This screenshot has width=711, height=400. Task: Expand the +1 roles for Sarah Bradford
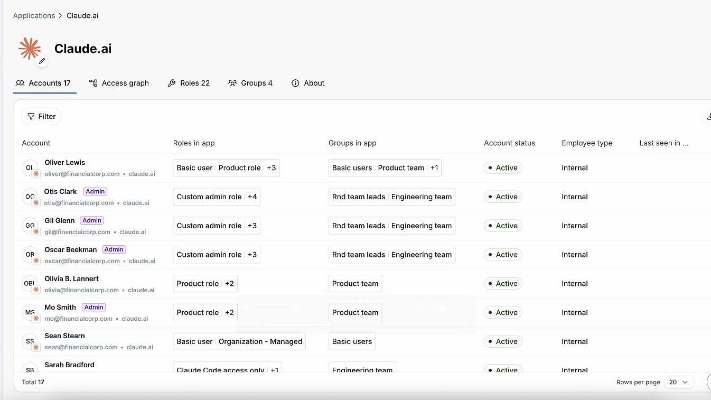[275, 370]
